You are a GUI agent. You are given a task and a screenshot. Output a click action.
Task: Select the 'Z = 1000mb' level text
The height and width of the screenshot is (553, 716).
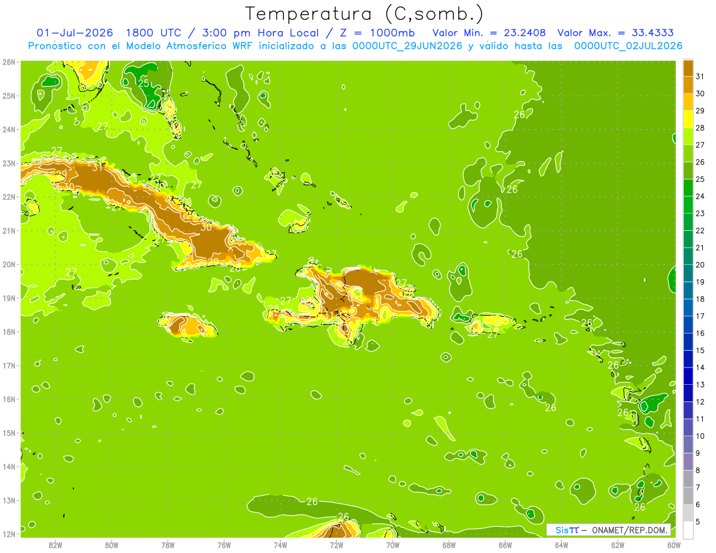coord(376,33)
